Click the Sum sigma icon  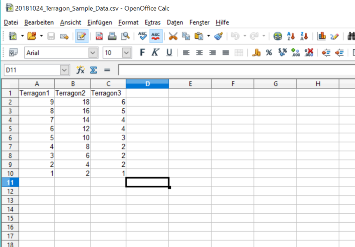coord(93,70)
